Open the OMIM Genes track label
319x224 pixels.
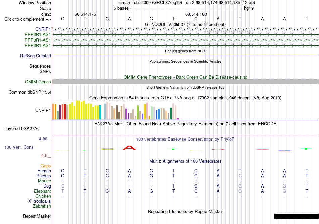(38, 82)
